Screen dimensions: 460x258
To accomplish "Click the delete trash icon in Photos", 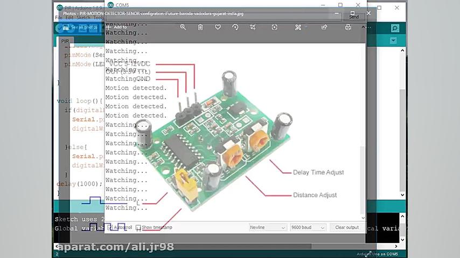I will pyautogui.click(x=200, y=27).
